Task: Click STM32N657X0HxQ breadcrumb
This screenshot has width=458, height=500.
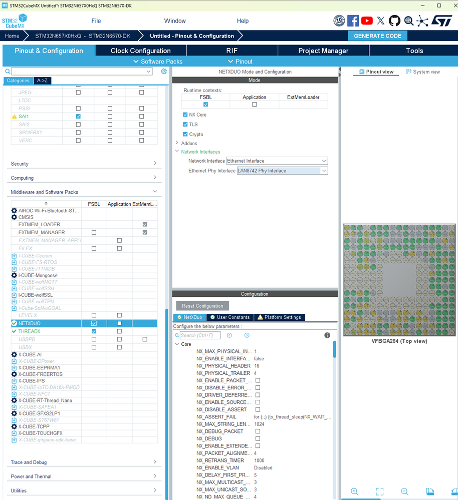Action: pyautogui.click(x=83, y=36)
